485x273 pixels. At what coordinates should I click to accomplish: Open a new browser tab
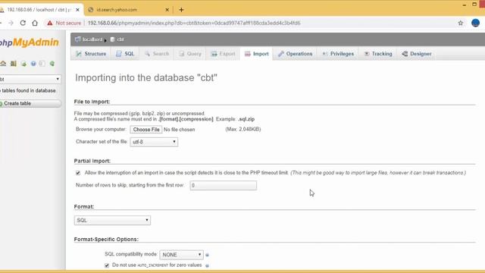tap(181, 10)
